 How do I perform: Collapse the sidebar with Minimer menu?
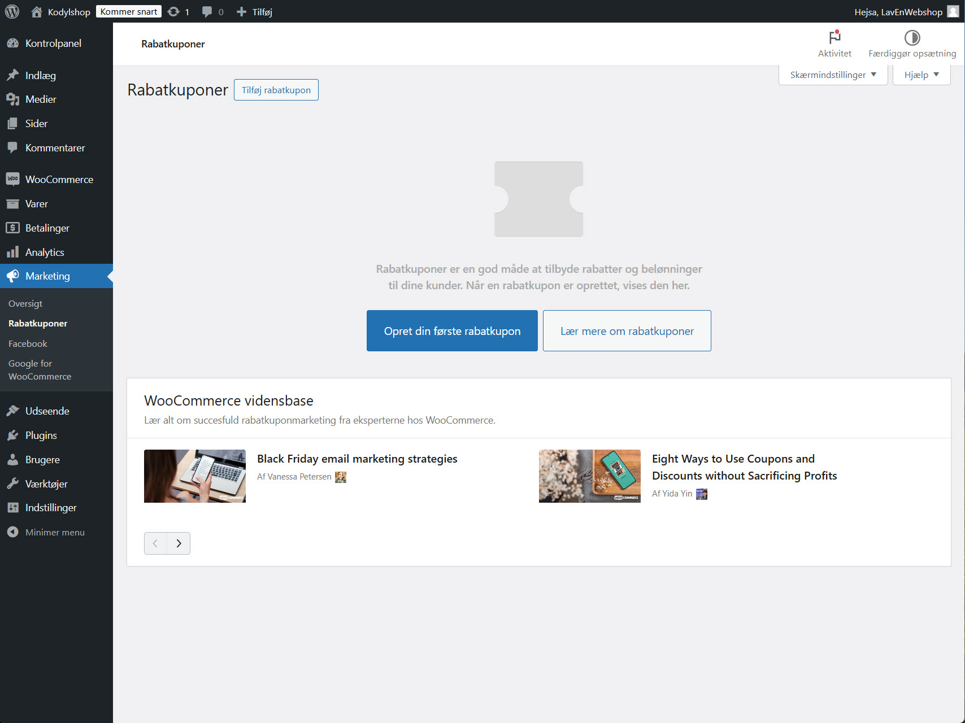(x=14, y=532)
